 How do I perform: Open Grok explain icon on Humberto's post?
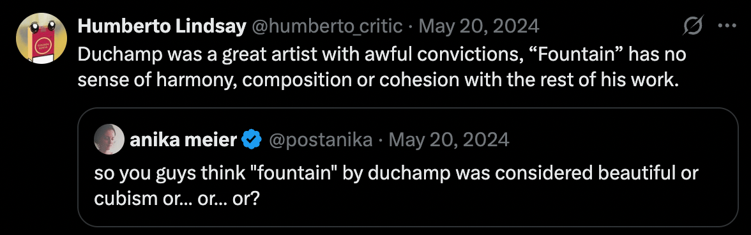693,26
